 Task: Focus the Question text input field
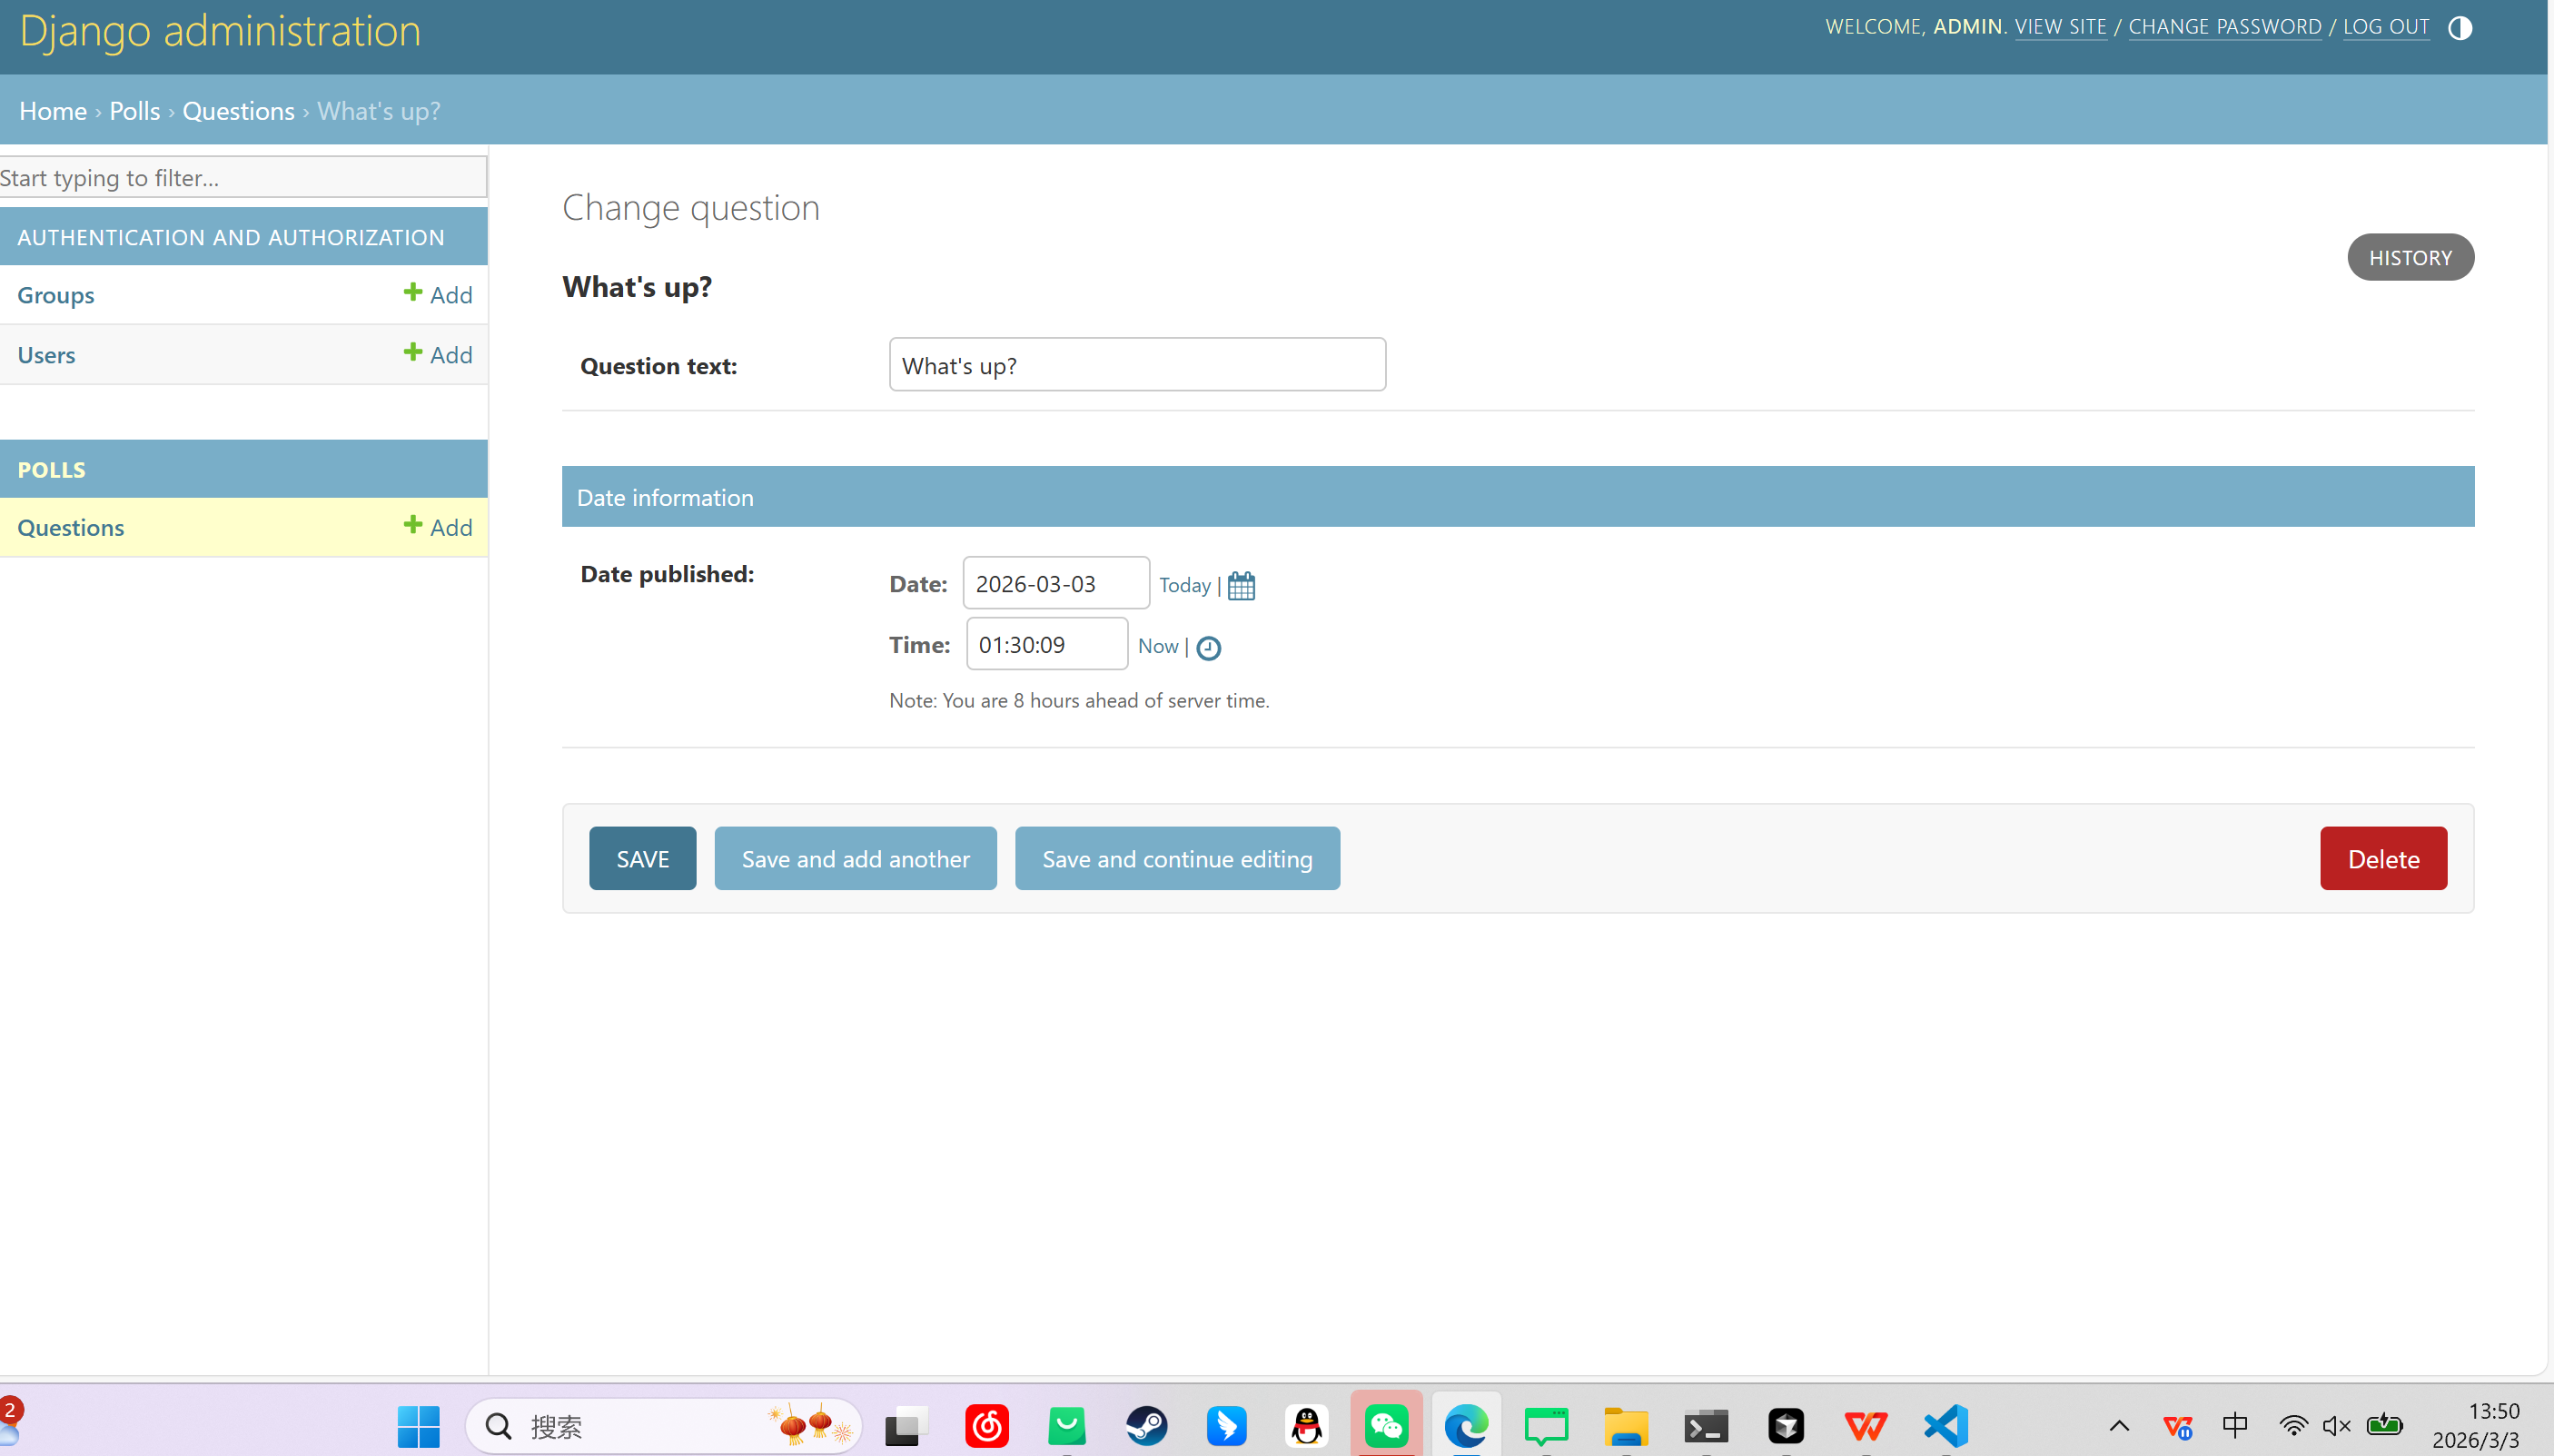click(1136, 365)
